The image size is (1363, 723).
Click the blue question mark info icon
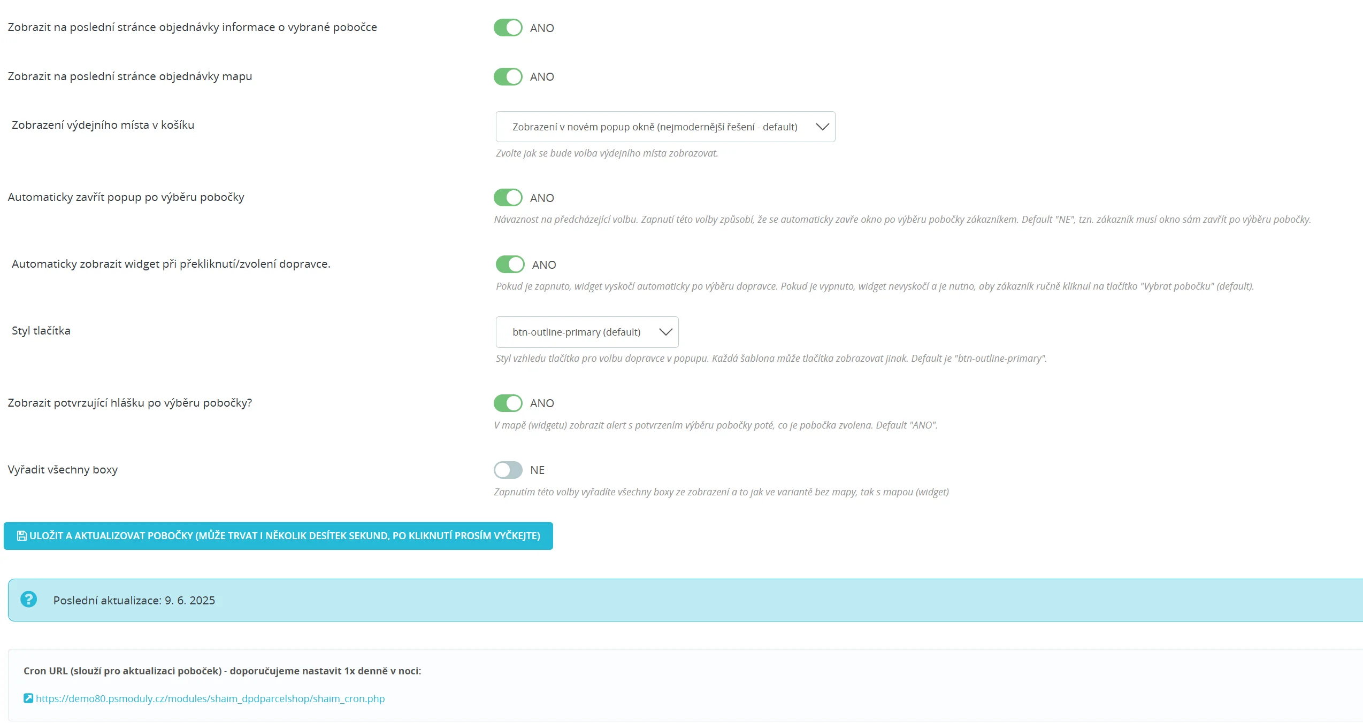coord(28,599)
